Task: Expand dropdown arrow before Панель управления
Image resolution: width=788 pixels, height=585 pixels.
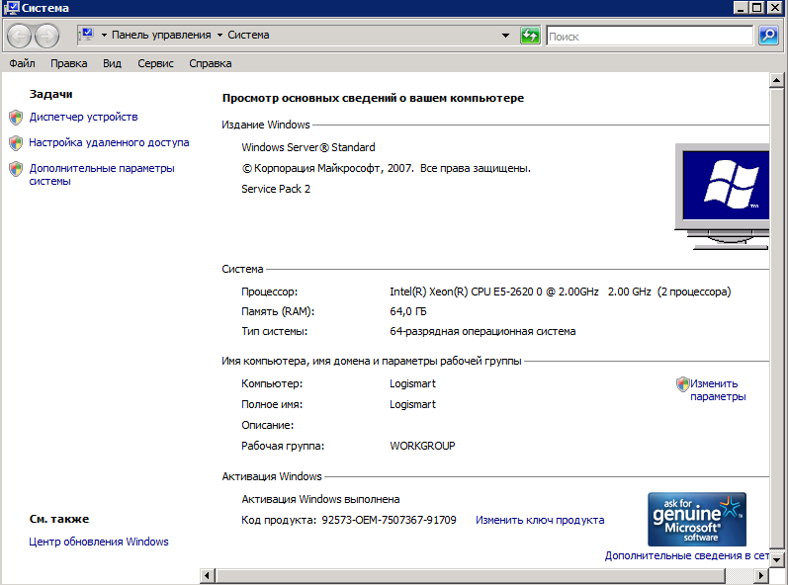Action: (104, 36)
